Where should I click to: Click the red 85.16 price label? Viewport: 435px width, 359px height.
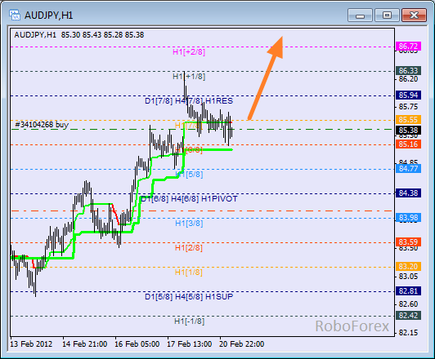click(x=408, y=144)
